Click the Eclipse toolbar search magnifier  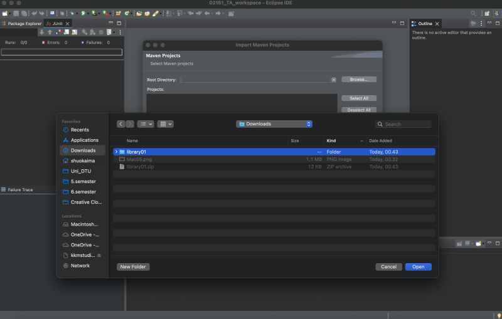click(473, 13)
